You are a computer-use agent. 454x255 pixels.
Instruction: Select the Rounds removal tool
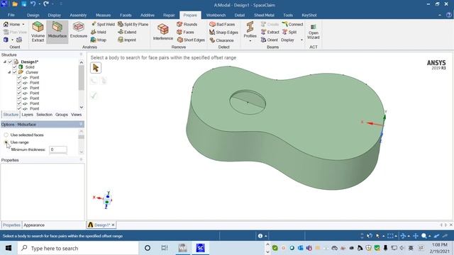coord(187,24)
